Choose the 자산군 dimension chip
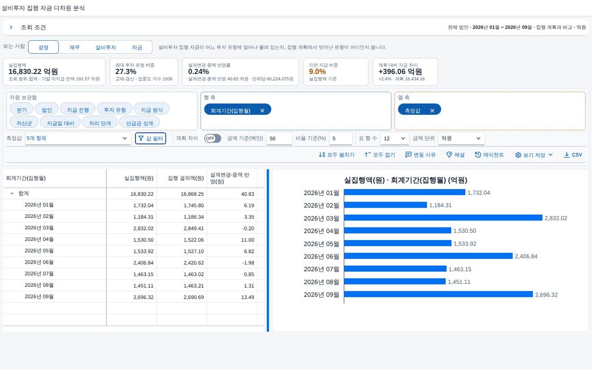 (x=24, y=123)
